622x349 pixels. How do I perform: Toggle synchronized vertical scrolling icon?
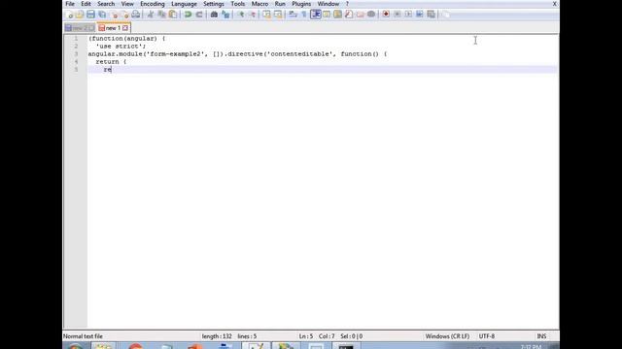pos(266,15)
